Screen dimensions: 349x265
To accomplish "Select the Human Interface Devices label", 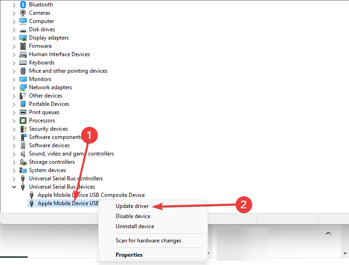I will (x=59, y=54).
